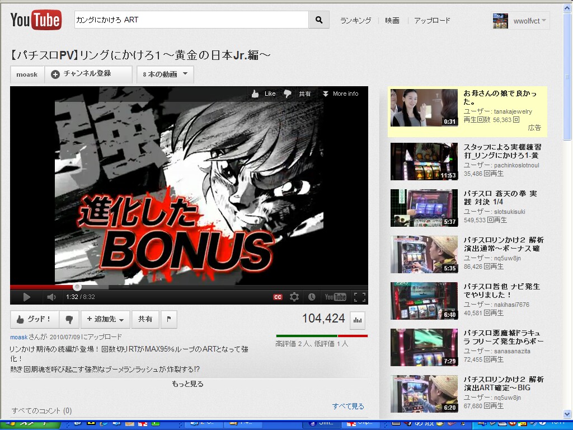Flag the video with flag icon
Image resolution: width=573 pixels, height=430 pixels.
[169, 319]
